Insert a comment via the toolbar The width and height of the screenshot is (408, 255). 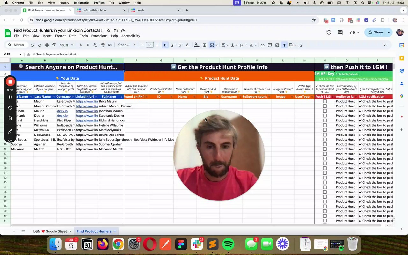tap(270, 45)
